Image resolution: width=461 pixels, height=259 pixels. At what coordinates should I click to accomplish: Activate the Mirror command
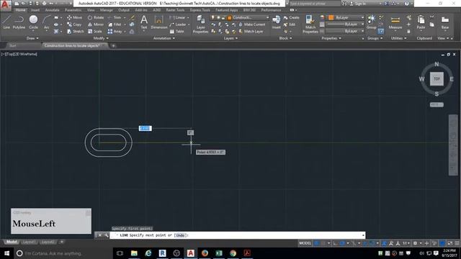click(96, 24)
